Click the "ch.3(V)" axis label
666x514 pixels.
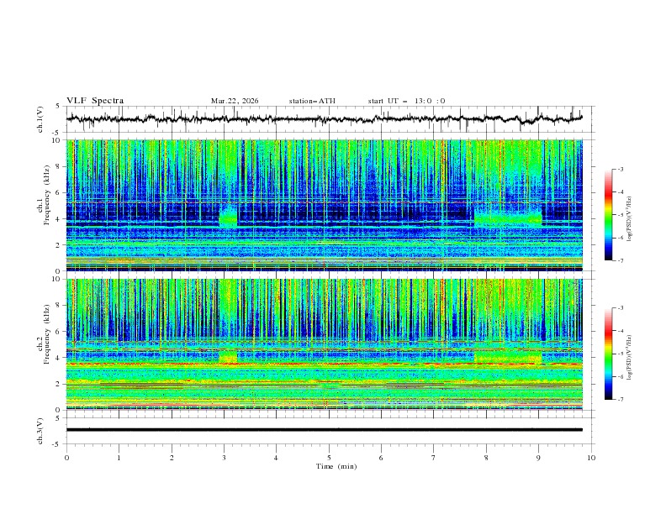[40, 431]
